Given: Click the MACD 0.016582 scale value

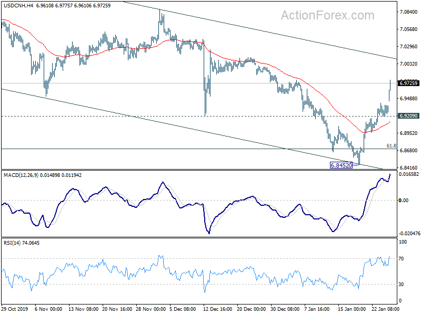Looking at the screenshot, I should 409,174.
